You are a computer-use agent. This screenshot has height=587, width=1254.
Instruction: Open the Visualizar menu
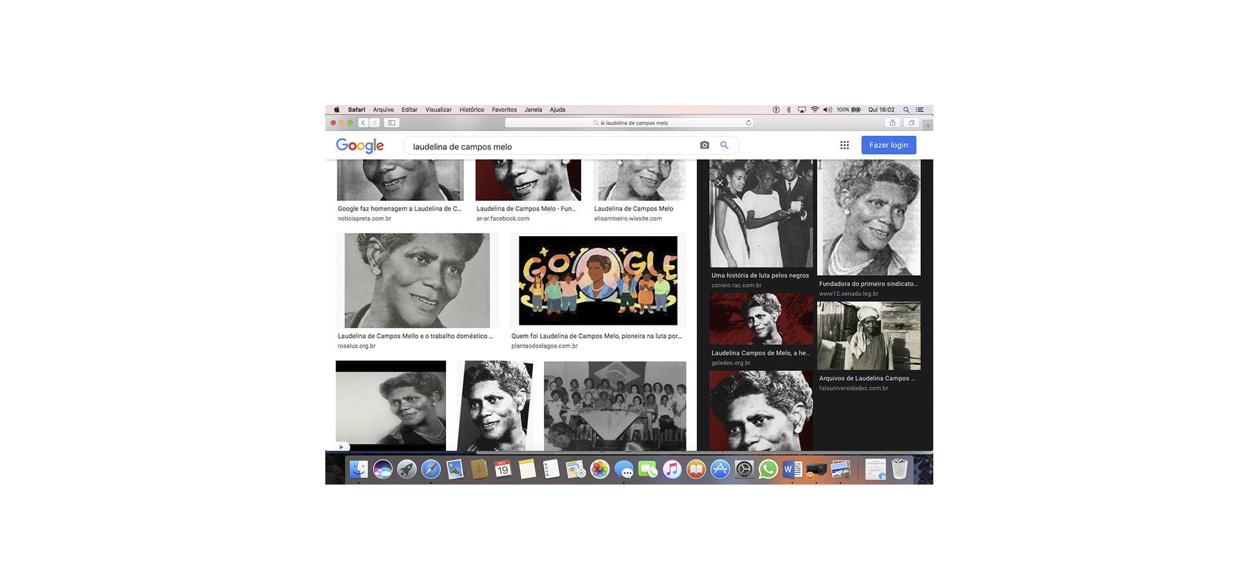click(x=438, y=110)
